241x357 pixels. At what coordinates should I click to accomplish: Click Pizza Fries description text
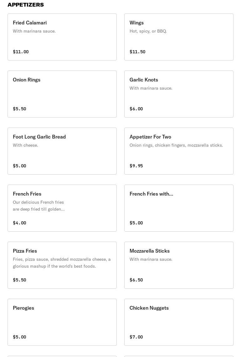coord(62,263)
